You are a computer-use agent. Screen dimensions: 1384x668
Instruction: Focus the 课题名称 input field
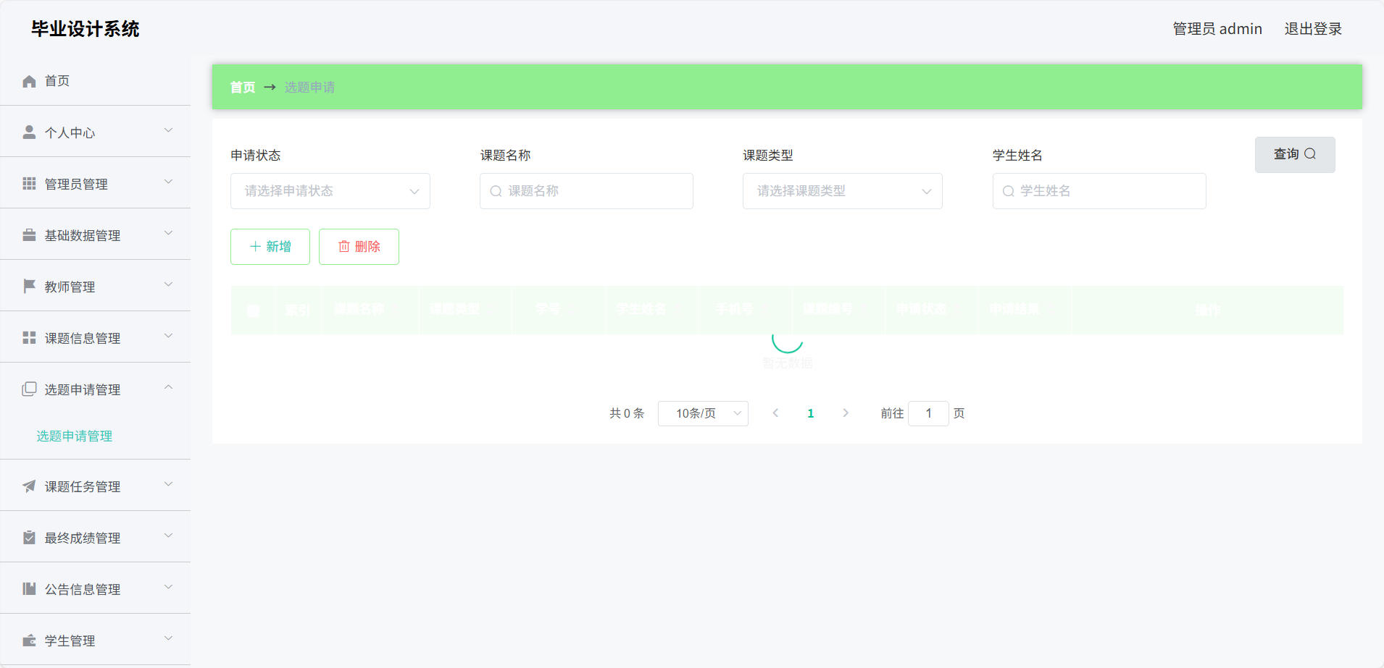(x=586, y=191)
